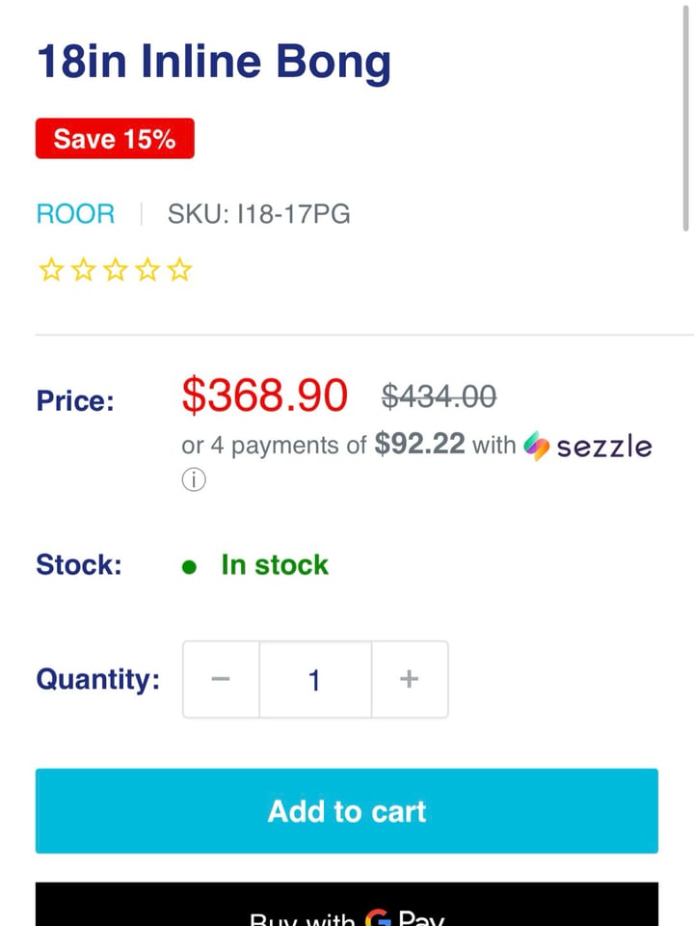Click the first rating star
Screen dimensions: 694x926
50,270
